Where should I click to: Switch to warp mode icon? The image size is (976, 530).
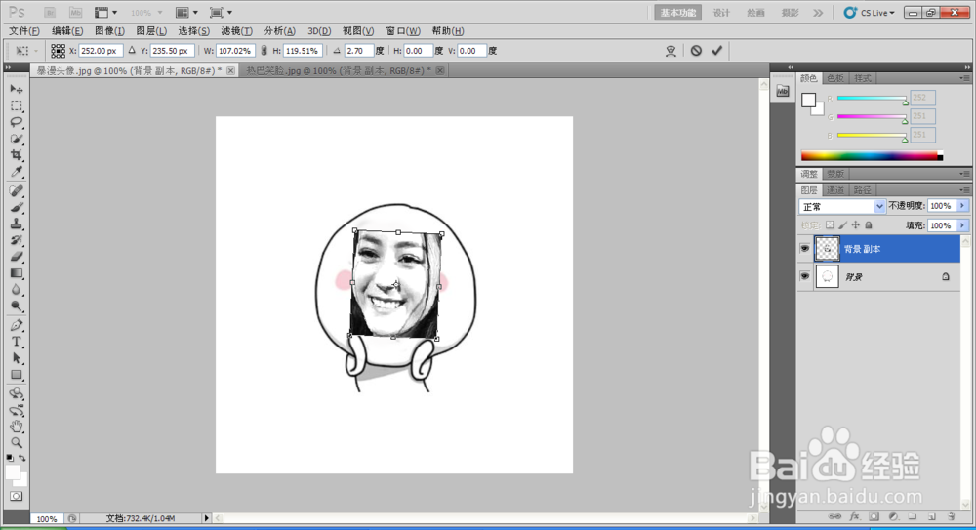(x=671, y=50)
